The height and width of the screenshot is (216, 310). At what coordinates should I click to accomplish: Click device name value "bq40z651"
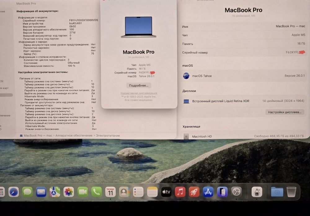[x=75, y=23]
